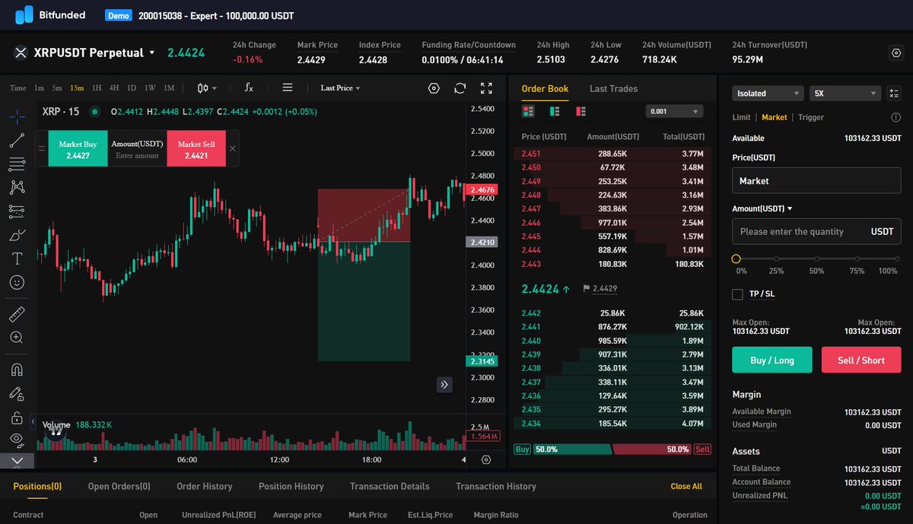Show both bids and asks book view
This screenshot has height=524, width=913.
(528, 111)
